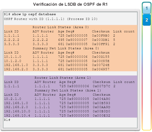Click 'Summary Net Link States (Area 1)' heading

pyautogui.click(x=68, y=90)
